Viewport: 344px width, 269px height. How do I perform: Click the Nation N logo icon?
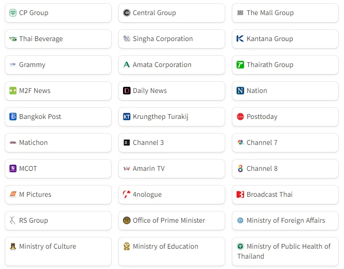(x=240, y=91)
